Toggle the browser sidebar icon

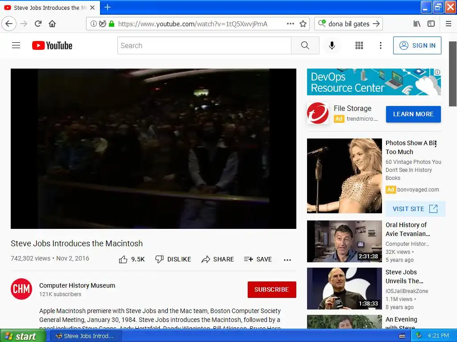[431, 24]
